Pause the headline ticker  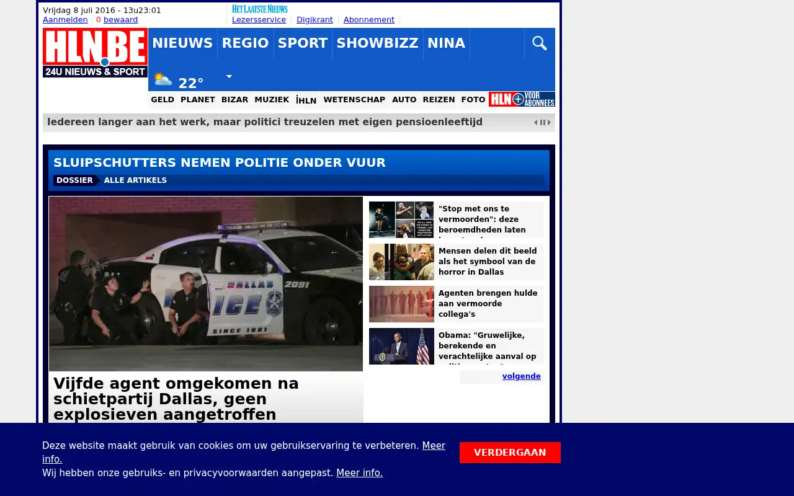coord(543,123)
